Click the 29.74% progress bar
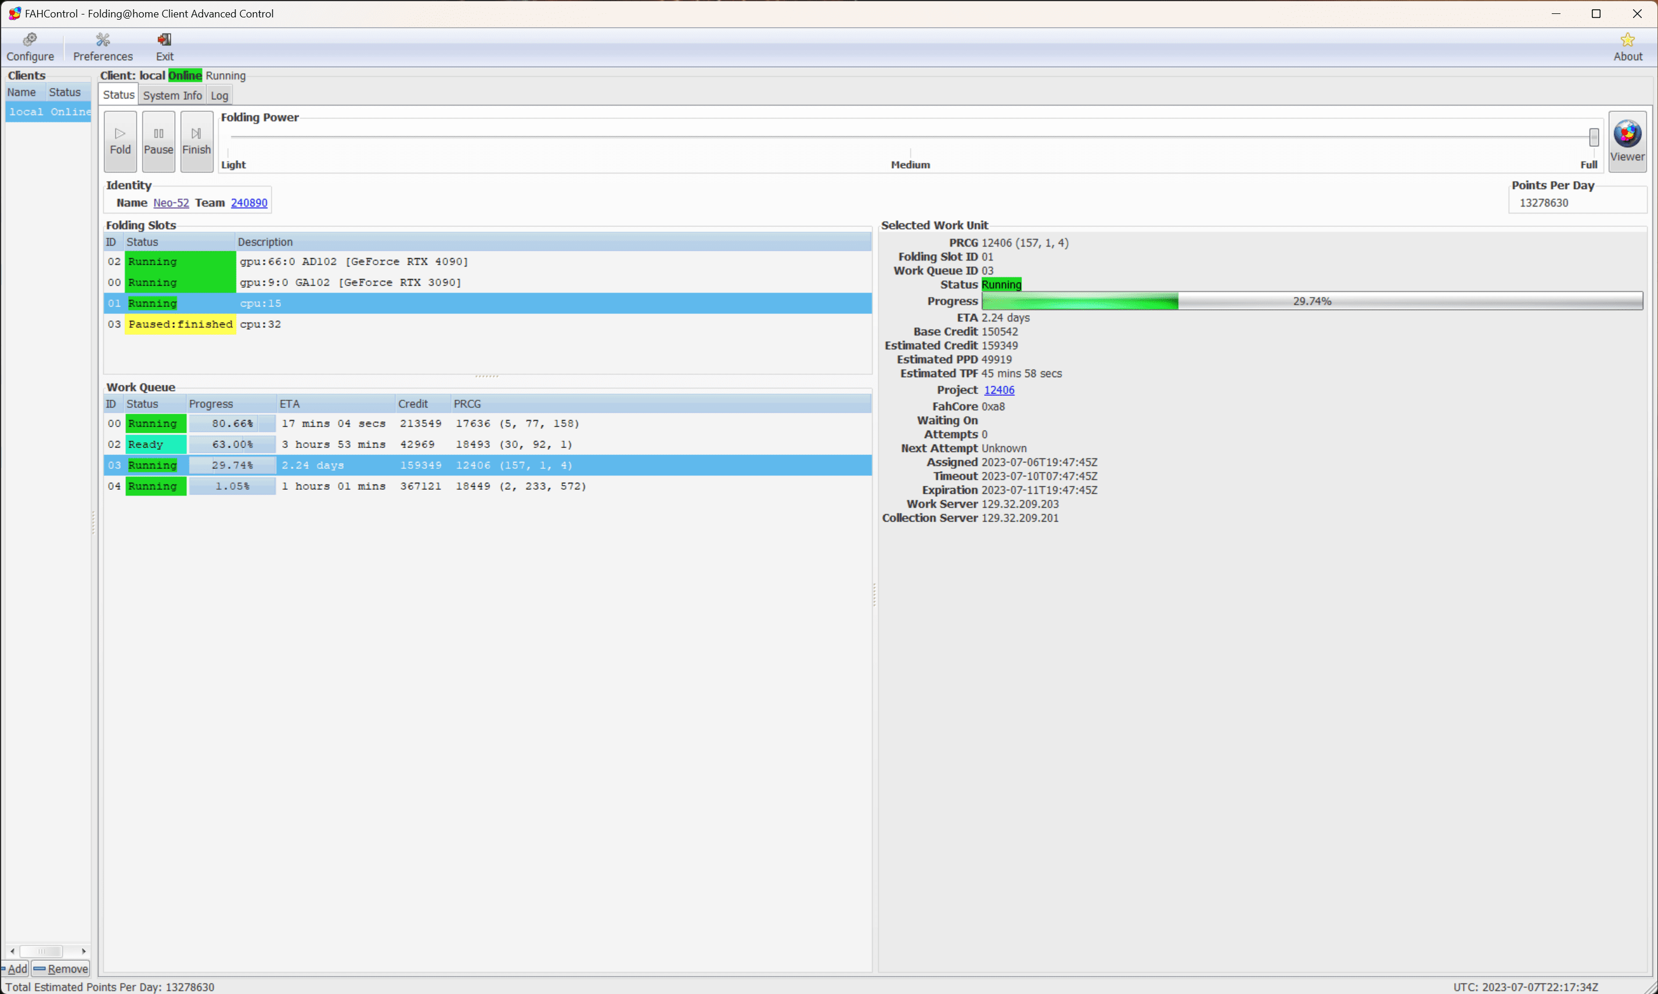Viewport: 1658px width, 994px height. tap(1313, 301)
